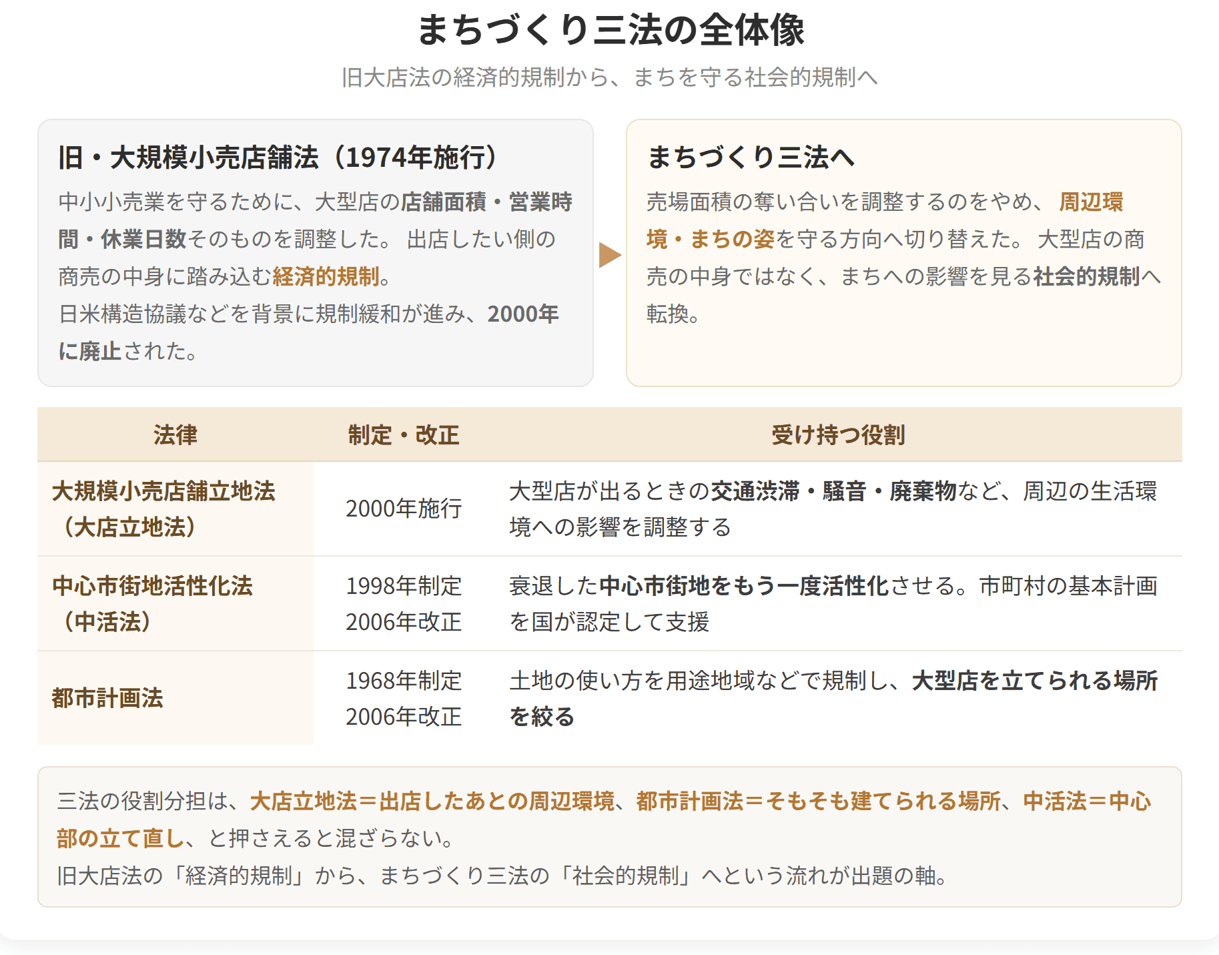Click the last line about 出題の軸

[x=504, y=876]
